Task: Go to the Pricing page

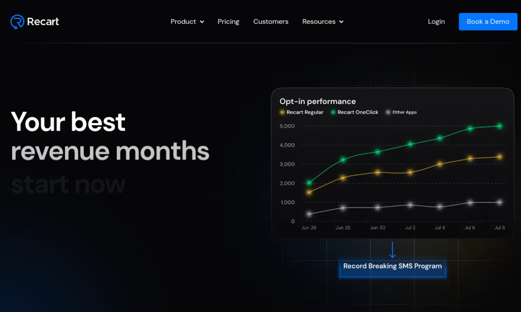Action: coord(228,22)
